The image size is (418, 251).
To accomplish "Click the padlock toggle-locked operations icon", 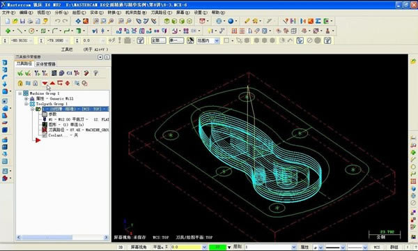I will (x=20, y=83).
